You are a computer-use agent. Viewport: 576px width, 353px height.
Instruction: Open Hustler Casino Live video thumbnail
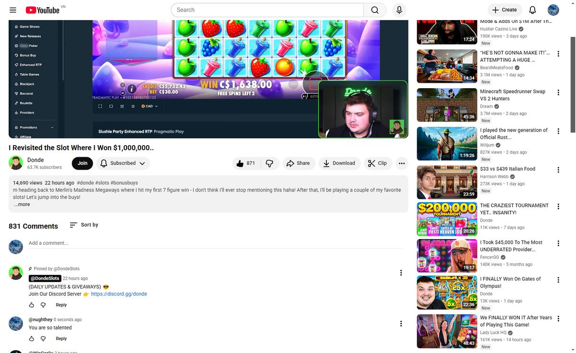447,32
